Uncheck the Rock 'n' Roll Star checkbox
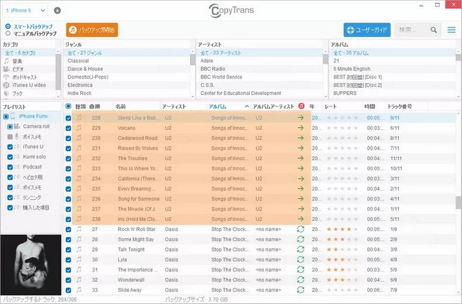Viewport: 462px width, 304px height. [68, 230]
